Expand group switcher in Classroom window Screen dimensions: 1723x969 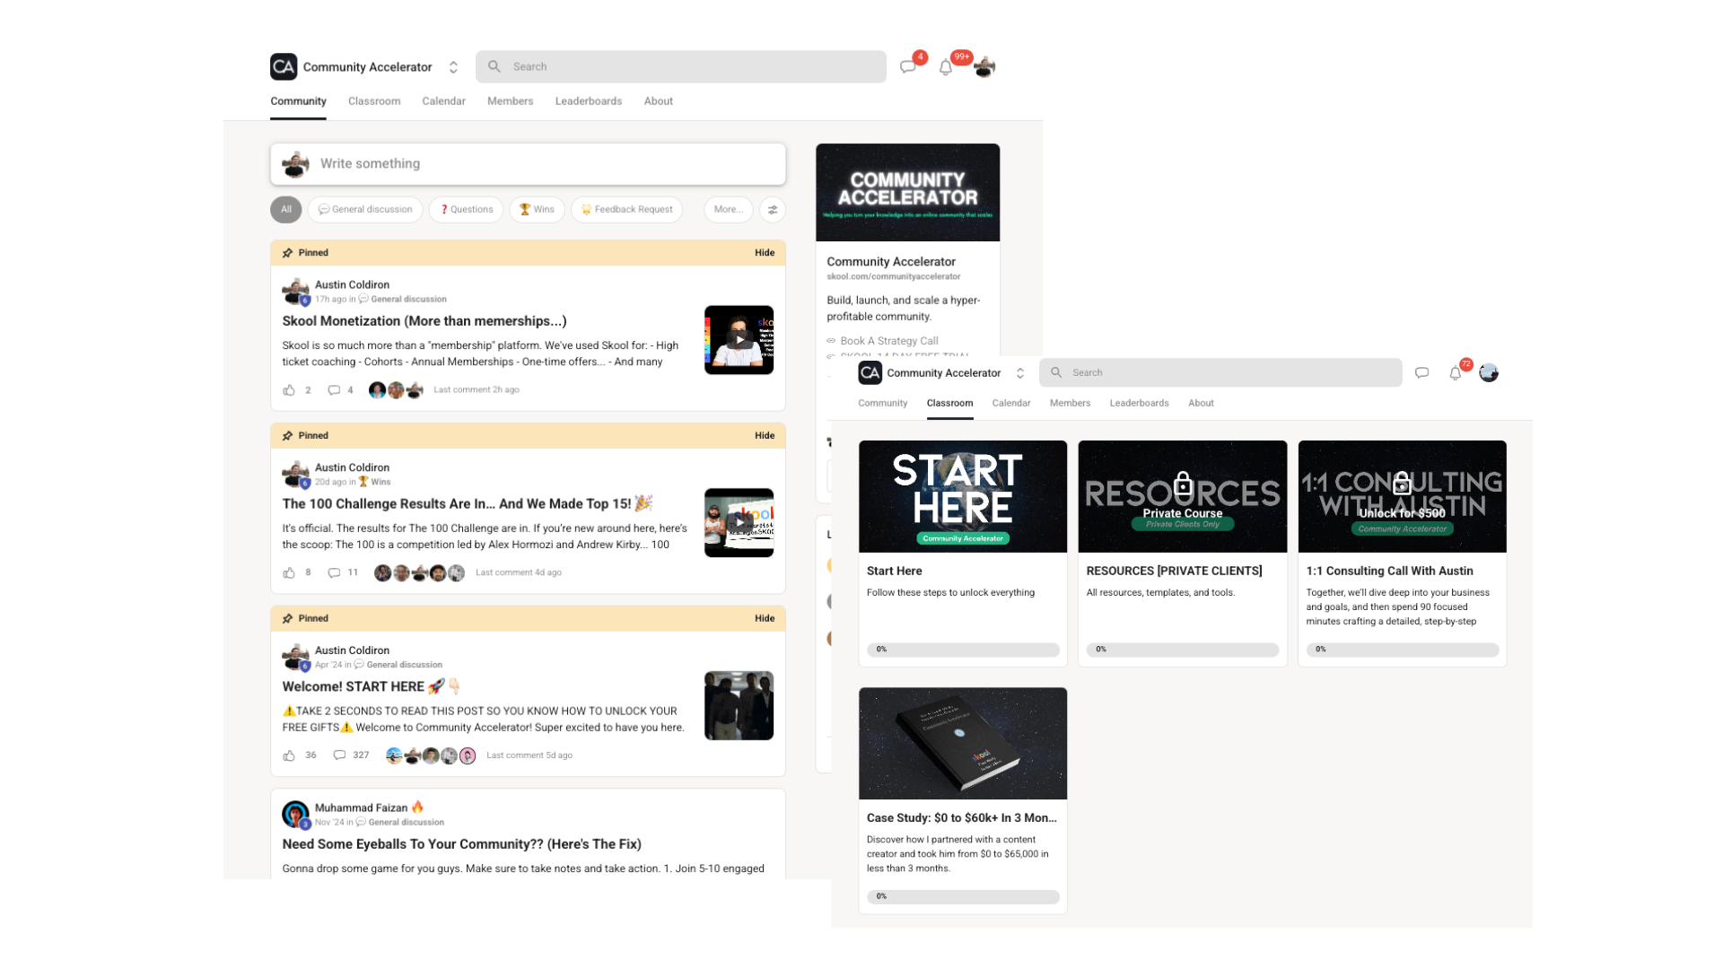(1020, 373)
